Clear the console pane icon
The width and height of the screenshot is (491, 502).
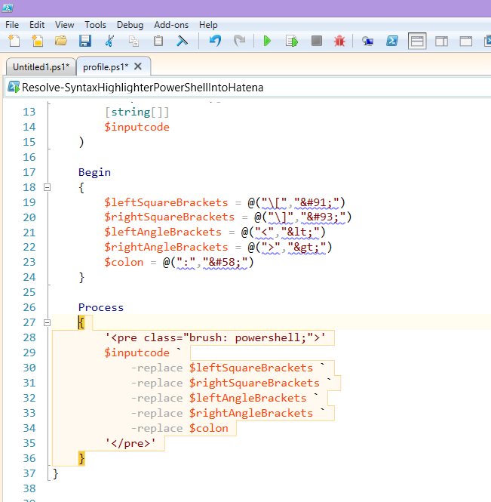[x=182, y=41]
